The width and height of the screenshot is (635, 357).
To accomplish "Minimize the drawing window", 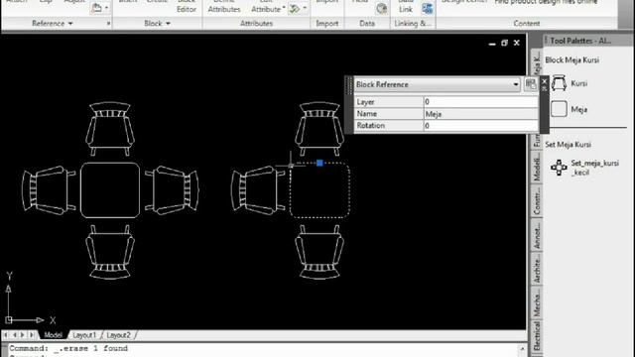I will click(x=492, y=44).
